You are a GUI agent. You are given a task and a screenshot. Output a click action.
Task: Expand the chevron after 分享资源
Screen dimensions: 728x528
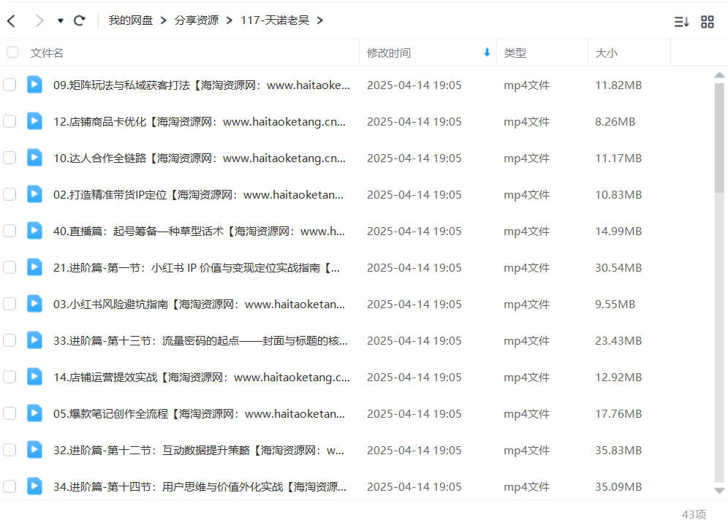click(230, 20)
